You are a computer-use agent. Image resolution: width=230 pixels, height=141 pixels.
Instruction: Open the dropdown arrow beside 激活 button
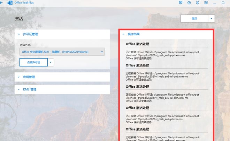212,18
